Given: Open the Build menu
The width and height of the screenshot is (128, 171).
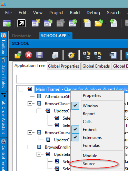Looking at the screenshot, I should click(x=75, y=13).
